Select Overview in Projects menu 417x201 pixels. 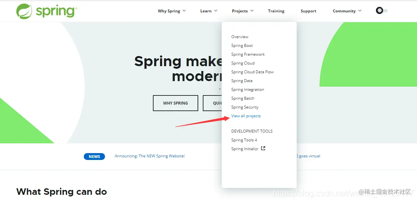[x=240, y=37]
